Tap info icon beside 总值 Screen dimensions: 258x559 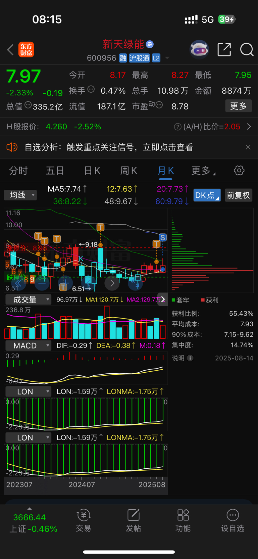(28, 105)
